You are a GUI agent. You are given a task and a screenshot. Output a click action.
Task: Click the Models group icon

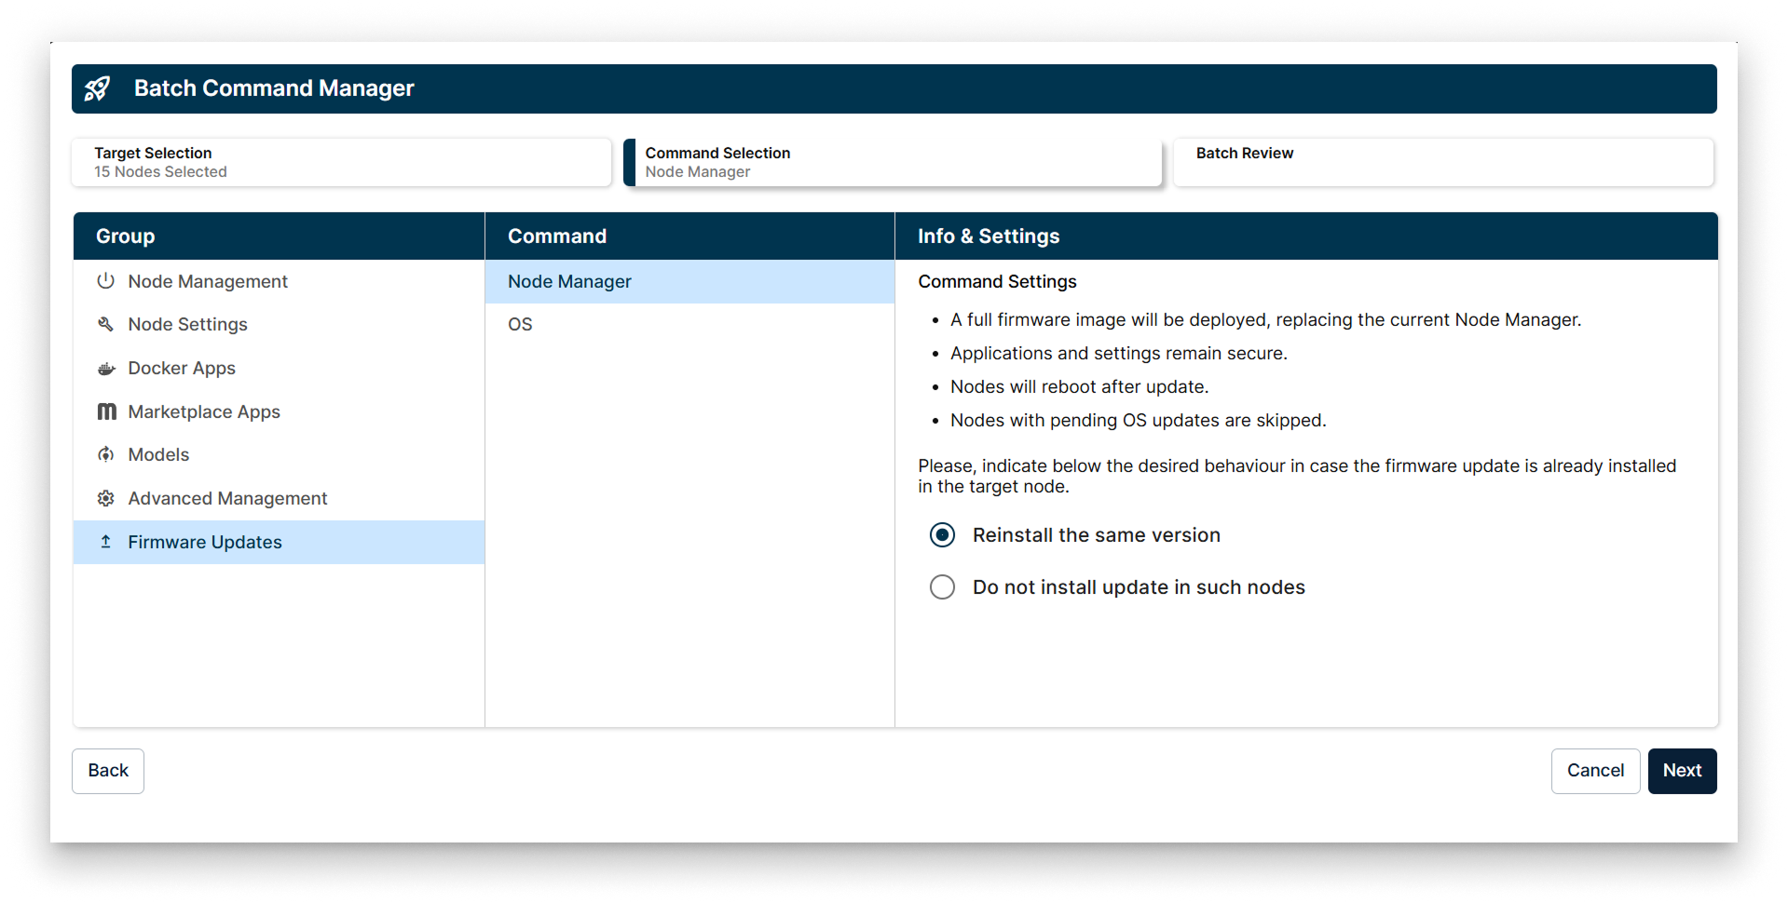(105, 454)
